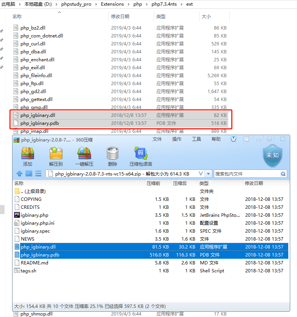Open the 操作 menu in 360压缩
The width and height of the screenshot is (297, 317).
click(x=177, y=139)
